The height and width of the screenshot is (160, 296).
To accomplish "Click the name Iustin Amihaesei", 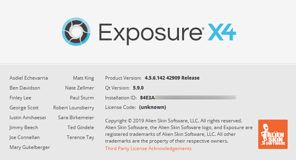I will point(28,118).
